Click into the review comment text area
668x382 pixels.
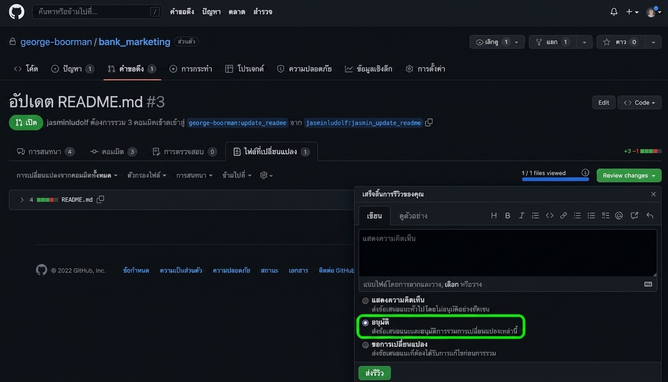(508, 253)
